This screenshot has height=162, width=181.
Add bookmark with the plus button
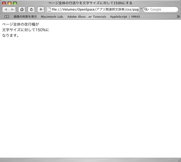click(41, 9)
